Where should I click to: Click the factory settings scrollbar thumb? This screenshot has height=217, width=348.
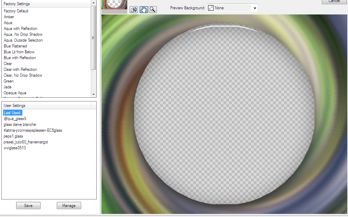pyautogui.click(x=94, y=38)
